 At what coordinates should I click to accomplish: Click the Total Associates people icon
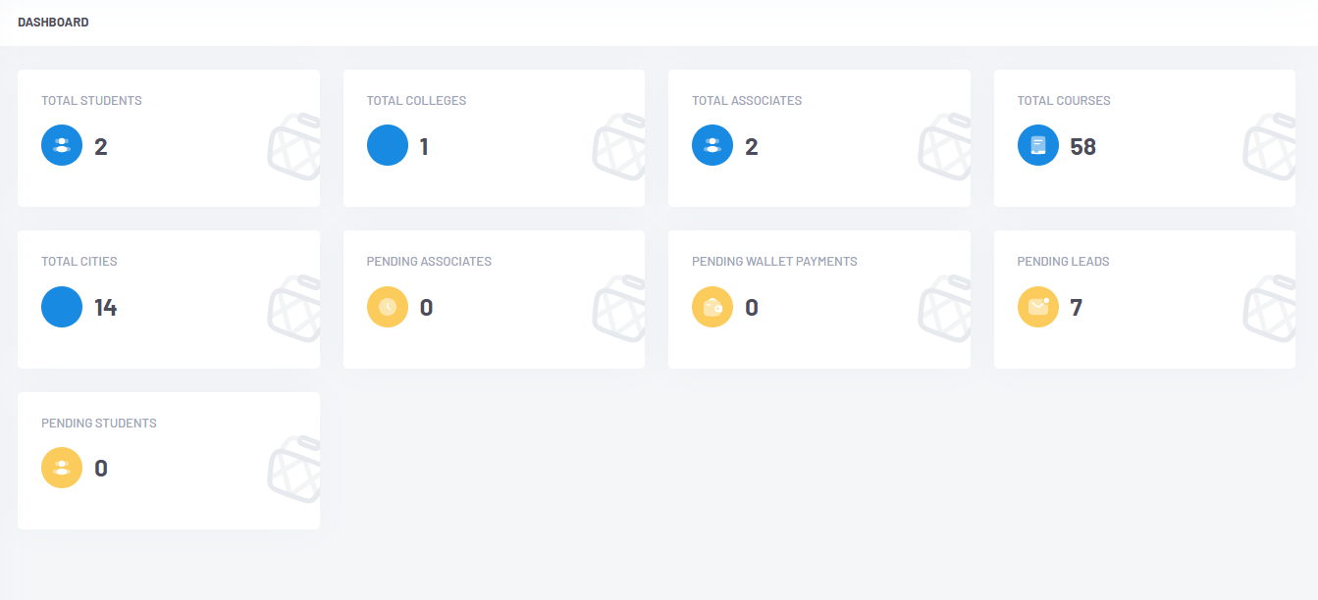(712, 145)
